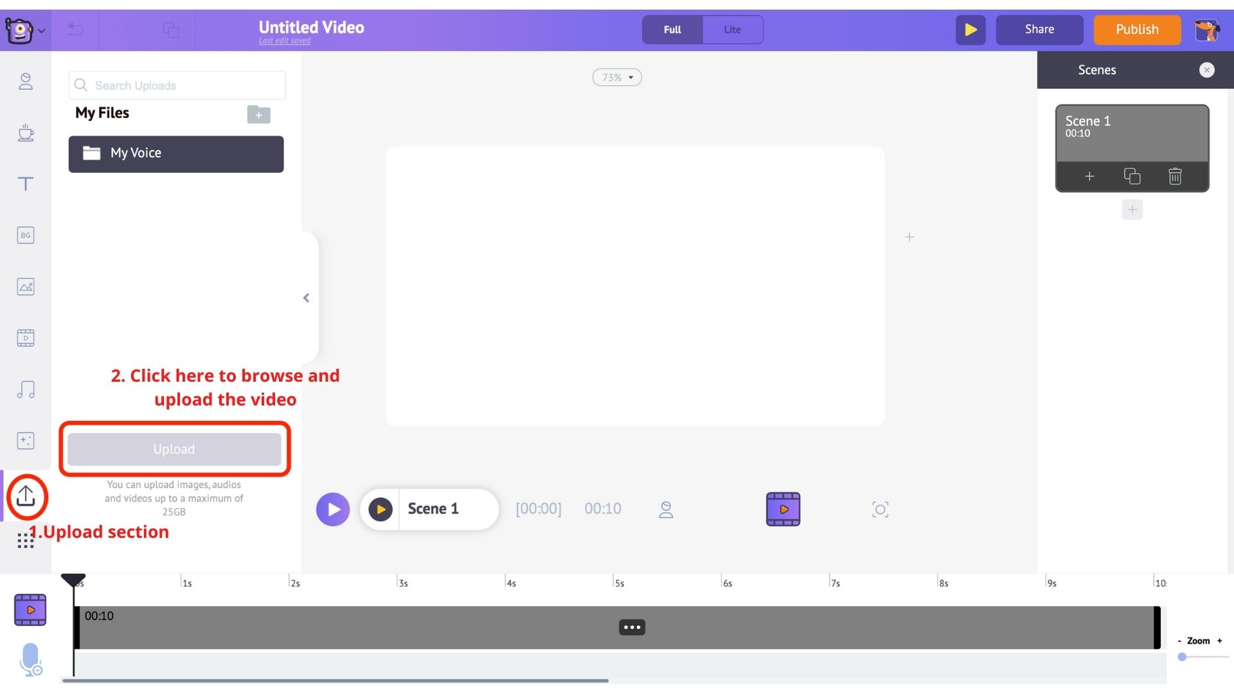This screenshot has width=1234, height=694.
Task: Click the Upload button to browse files
Action: (174, 449)
